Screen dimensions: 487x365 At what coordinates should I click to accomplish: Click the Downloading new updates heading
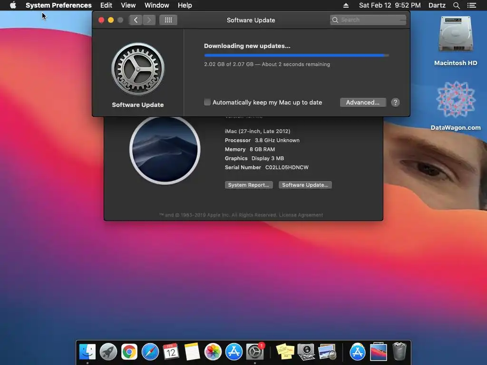point(247,46)
